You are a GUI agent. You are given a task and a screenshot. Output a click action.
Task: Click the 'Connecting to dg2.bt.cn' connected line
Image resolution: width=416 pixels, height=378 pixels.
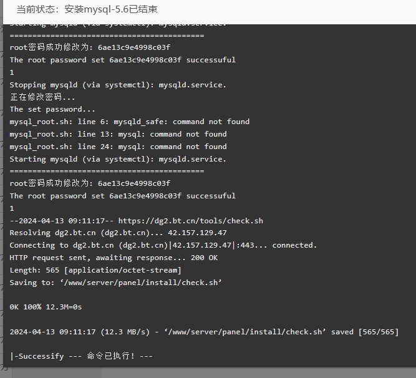coord(163,245)
